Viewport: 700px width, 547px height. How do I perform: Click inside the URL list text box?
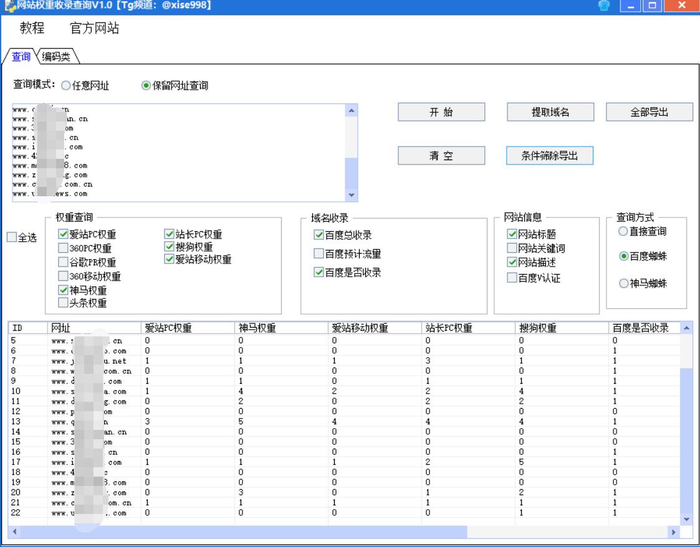[x=178, y=153]
